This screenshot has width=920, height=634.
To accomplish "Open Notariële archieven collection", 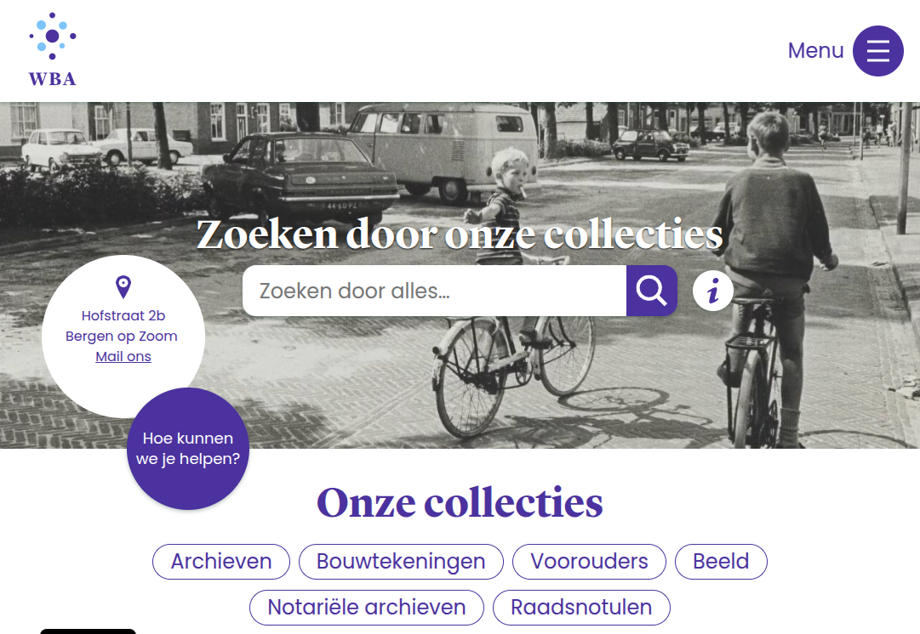I will click(x=367, y=608).
